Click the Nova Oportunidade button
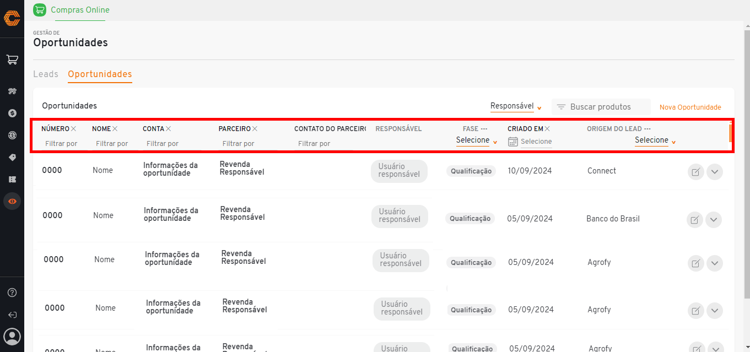The width and height of the screenshot is (750, 352). [690, 107]
